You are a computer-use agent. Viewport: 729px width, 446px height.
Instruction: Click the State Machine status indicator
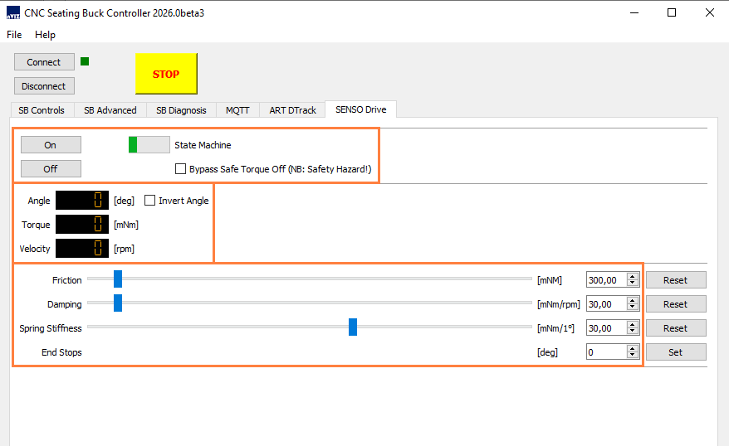(149, 145)
